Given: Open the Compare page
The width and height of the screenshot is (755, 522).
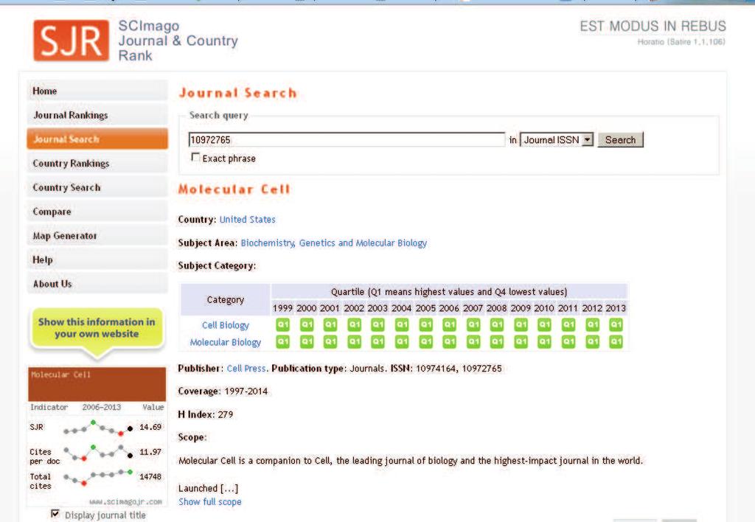Looking at the screenshot, I should click(97, 212).
